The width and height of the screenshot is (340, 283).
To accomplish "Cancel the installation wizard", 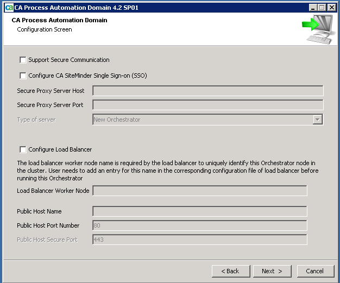I will coord(314,271).
